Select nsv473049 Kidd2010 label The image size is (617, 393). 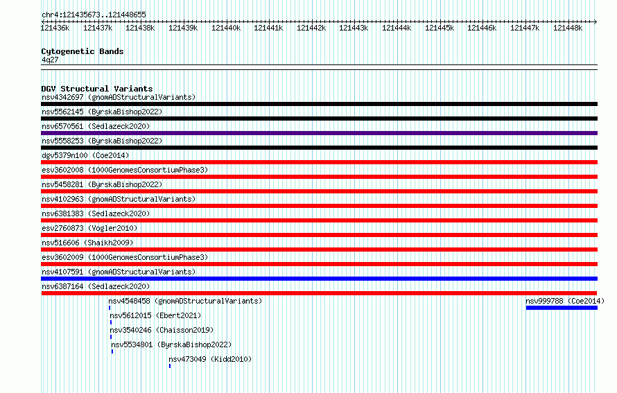(x=210, y=359)
